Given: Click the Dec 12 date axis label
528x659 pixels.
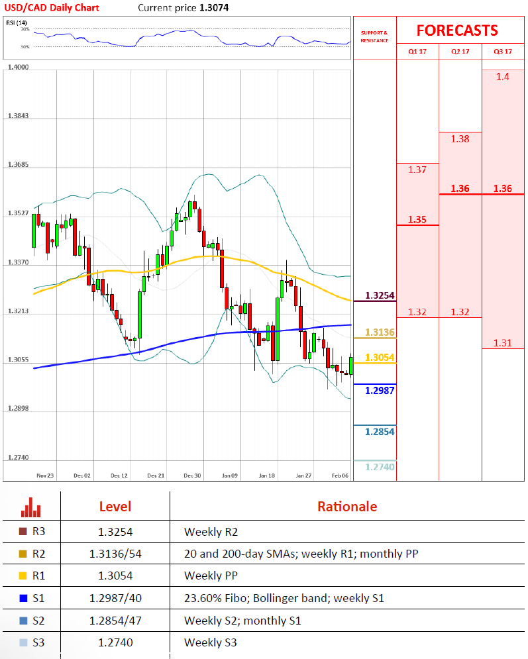Looking at the screenshot, I should tap(119, 476).
